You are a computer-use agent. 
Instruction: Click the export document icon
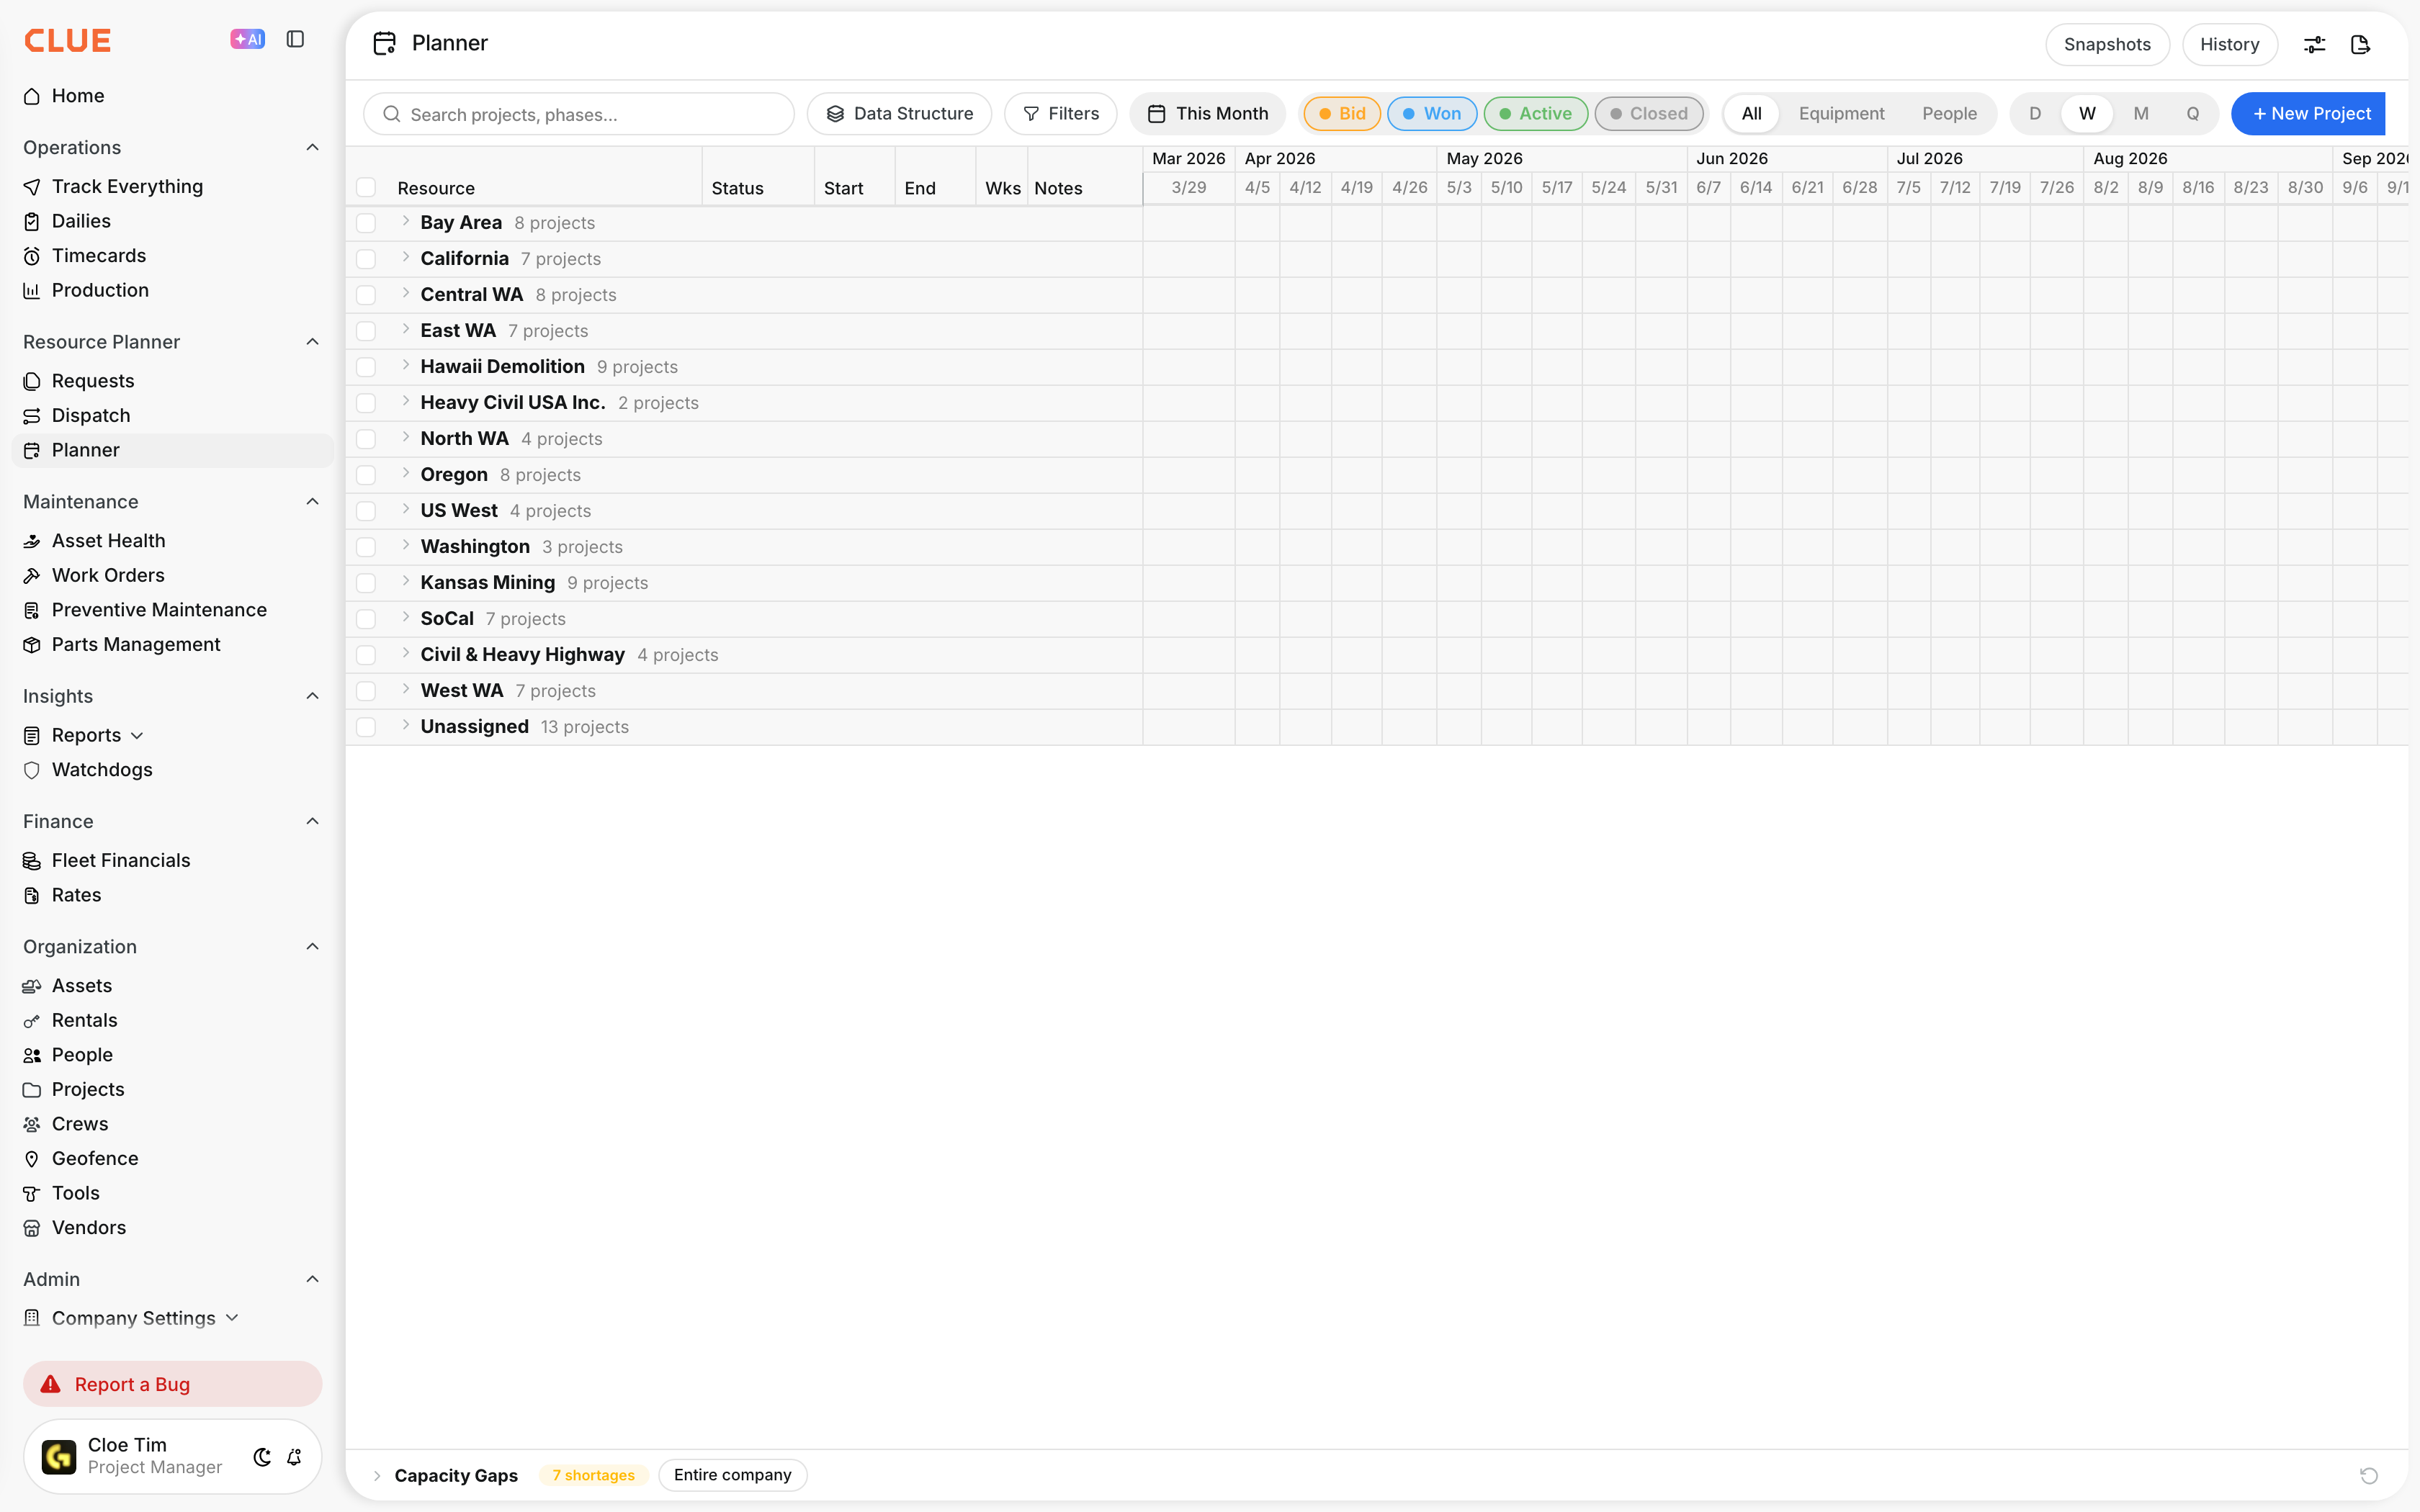(2360, 45)
